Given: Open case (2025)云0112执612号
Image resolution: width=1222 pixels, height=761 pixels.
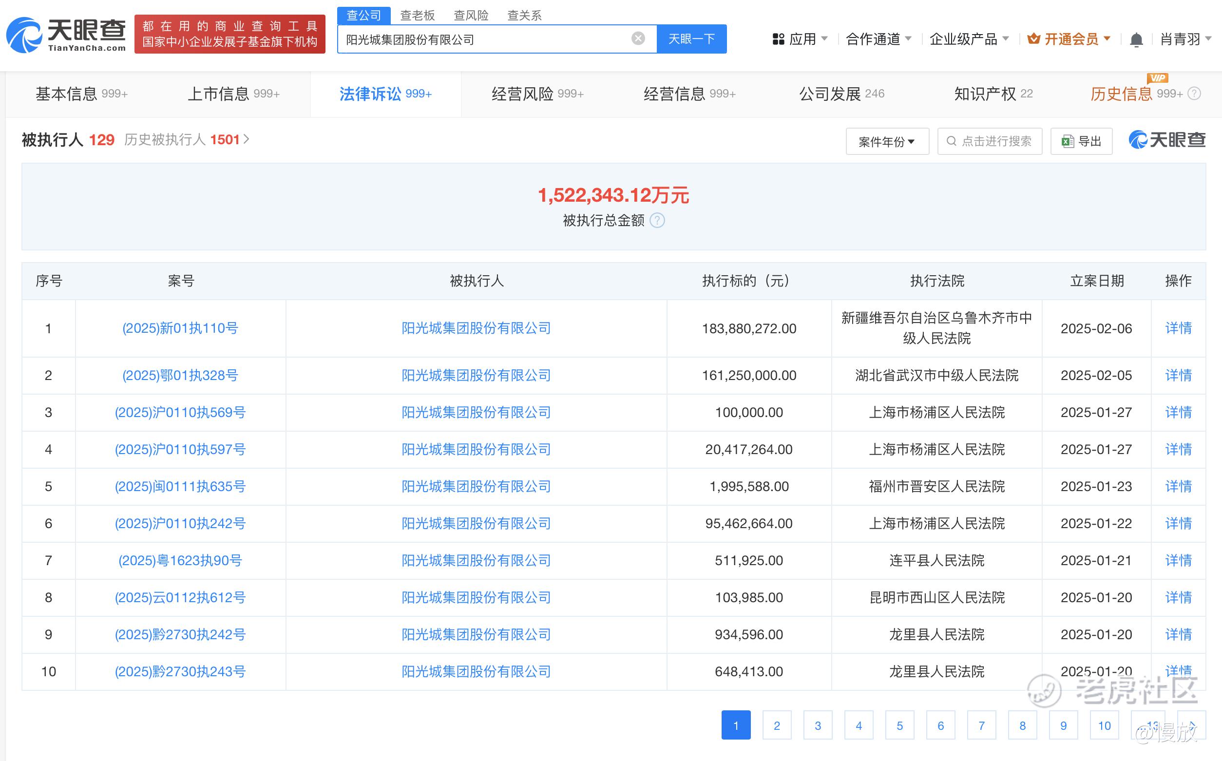Looking at the screenshot, I should coord(180,597).
